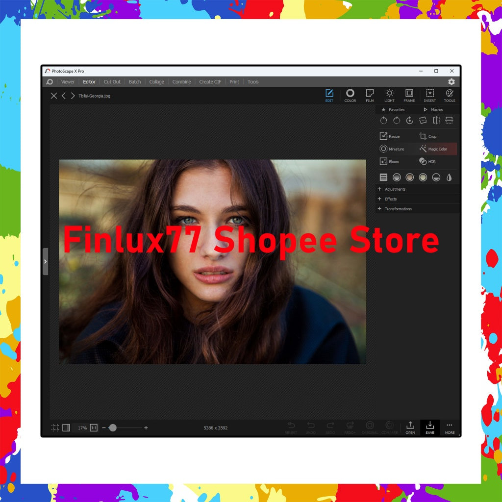
Task: Rotate the image counterclockwise
Action: point(384,121)
